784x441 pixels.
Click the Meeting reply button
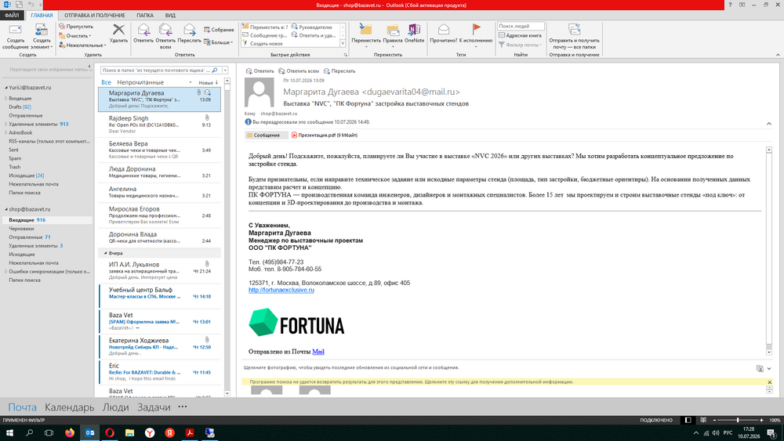(219, 30)
